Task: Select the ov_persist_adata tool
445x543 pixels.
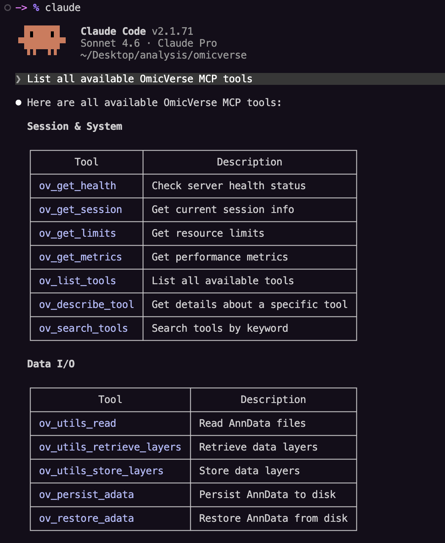Action: coord(86,495)
